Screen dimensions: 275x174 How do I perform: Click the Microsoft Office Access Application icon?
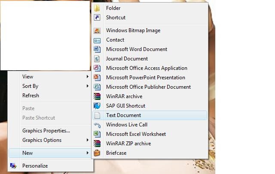pos(97,68)
